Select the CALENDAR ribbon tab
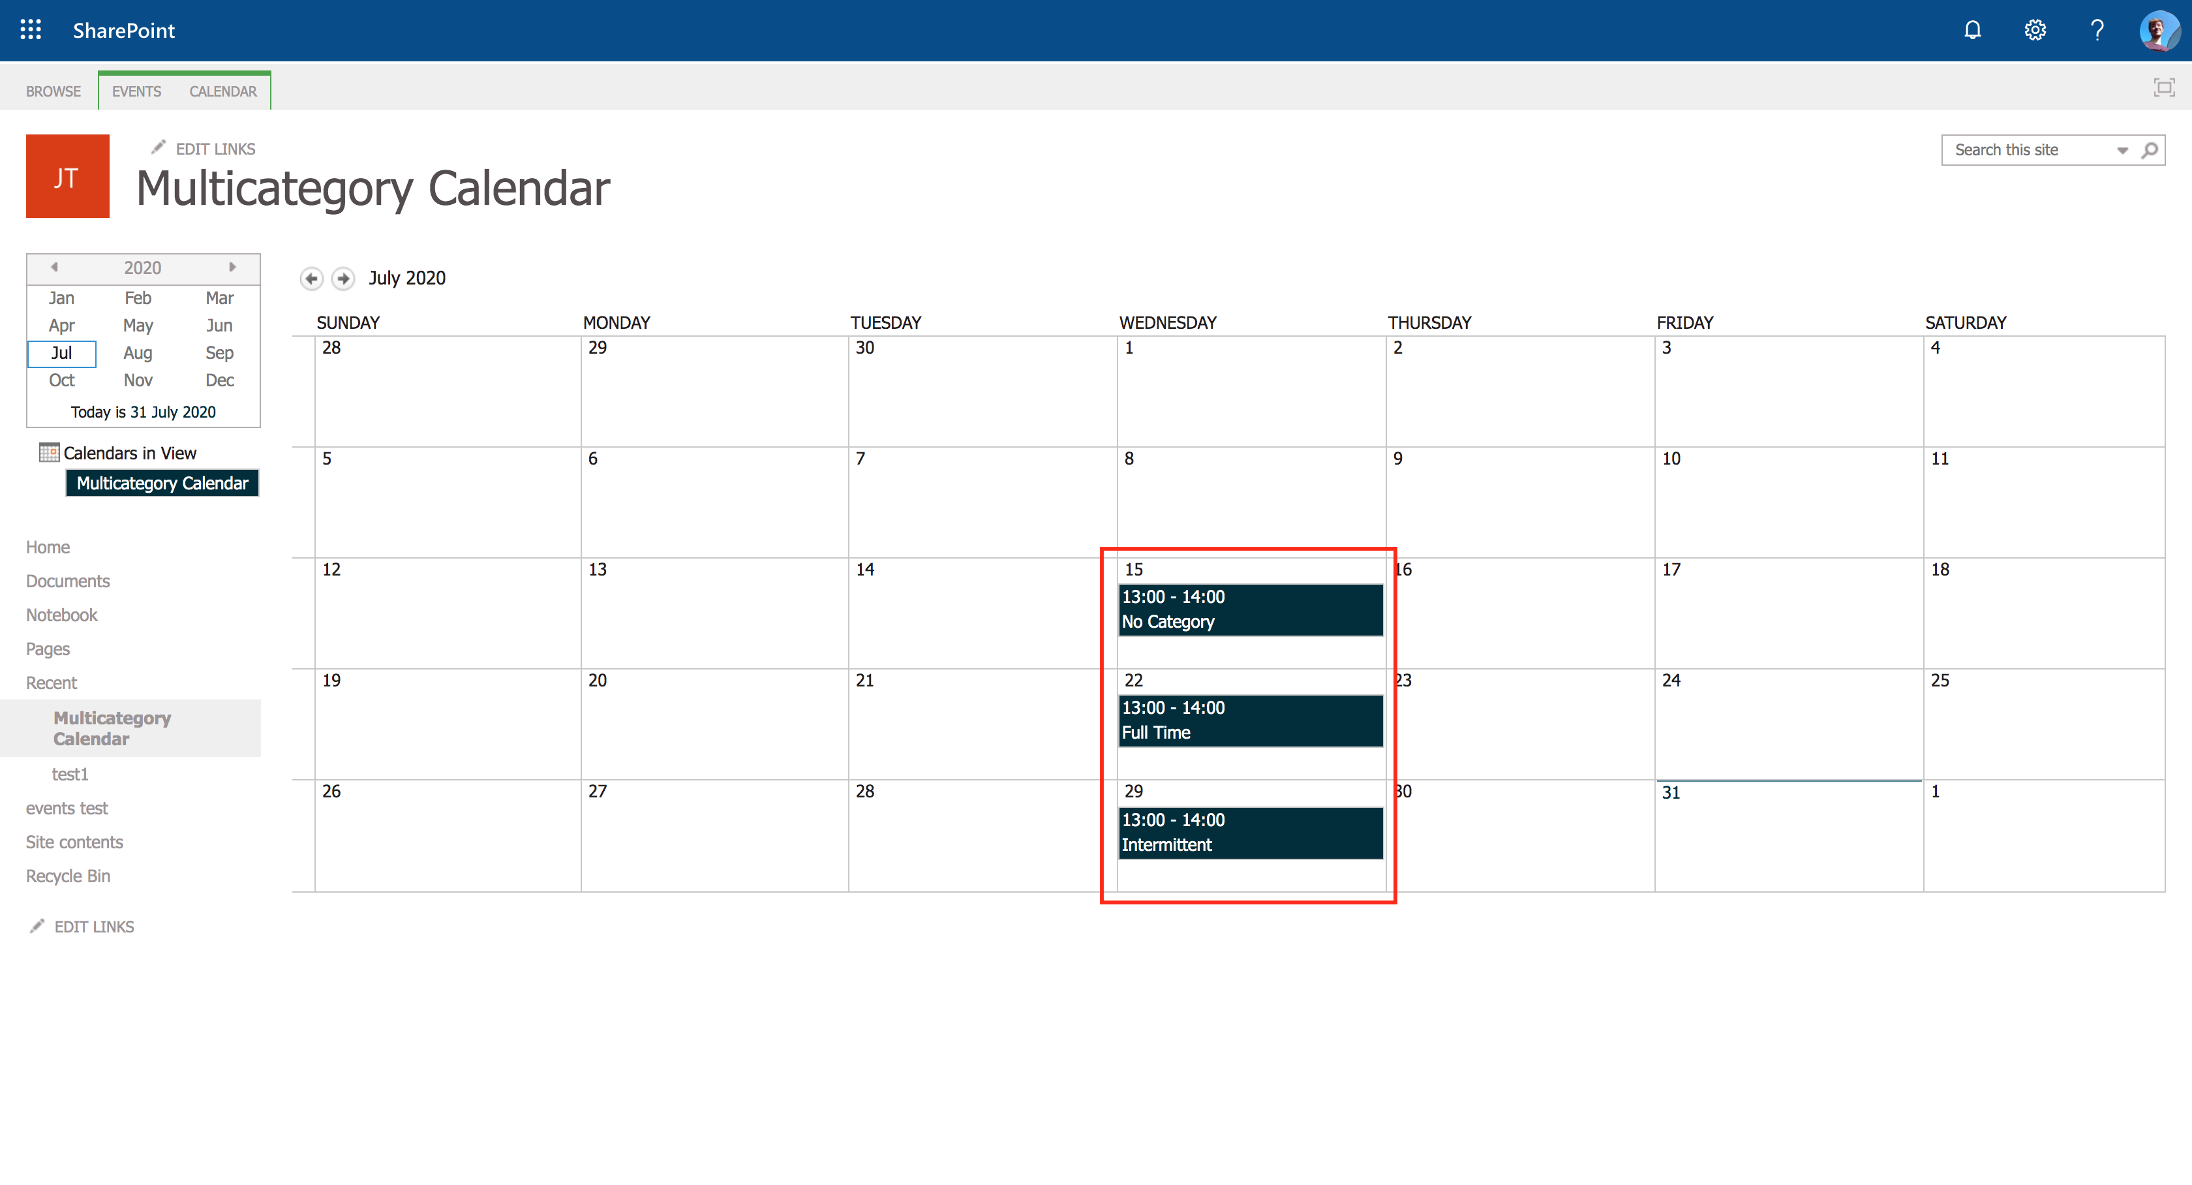 (x=222, y=91)
